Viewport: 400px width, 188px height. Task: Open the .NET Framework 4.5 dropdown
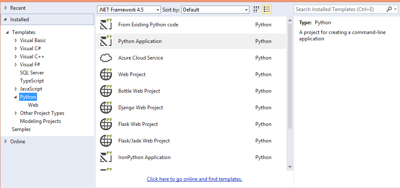(129, 9)
